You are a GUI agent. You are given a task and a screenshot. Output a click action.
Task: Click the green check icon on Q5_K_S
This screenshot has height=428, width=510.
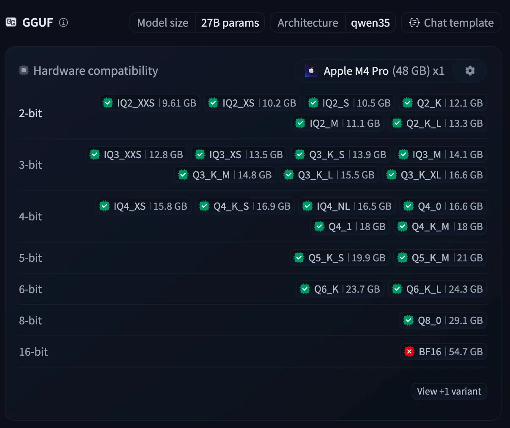[299, 258]
